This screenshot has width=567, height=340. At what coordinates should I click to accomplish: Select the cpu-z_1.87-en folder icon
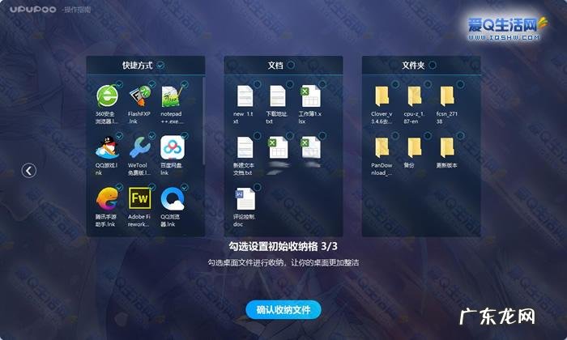coord(415,96)
